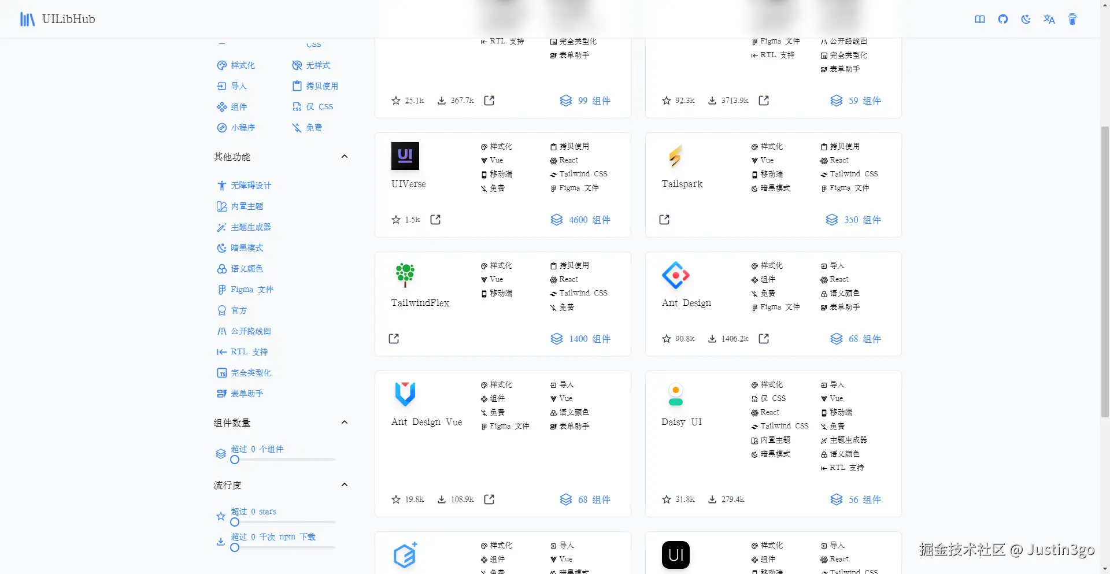Open 68 组件 link beside 108.9k downloads
This screenshot has height=574, width=1110.
tap(585, 499)
